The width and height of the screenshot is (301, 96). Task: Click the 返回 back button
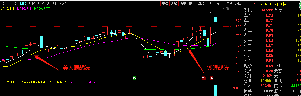[x=238, y=3]
